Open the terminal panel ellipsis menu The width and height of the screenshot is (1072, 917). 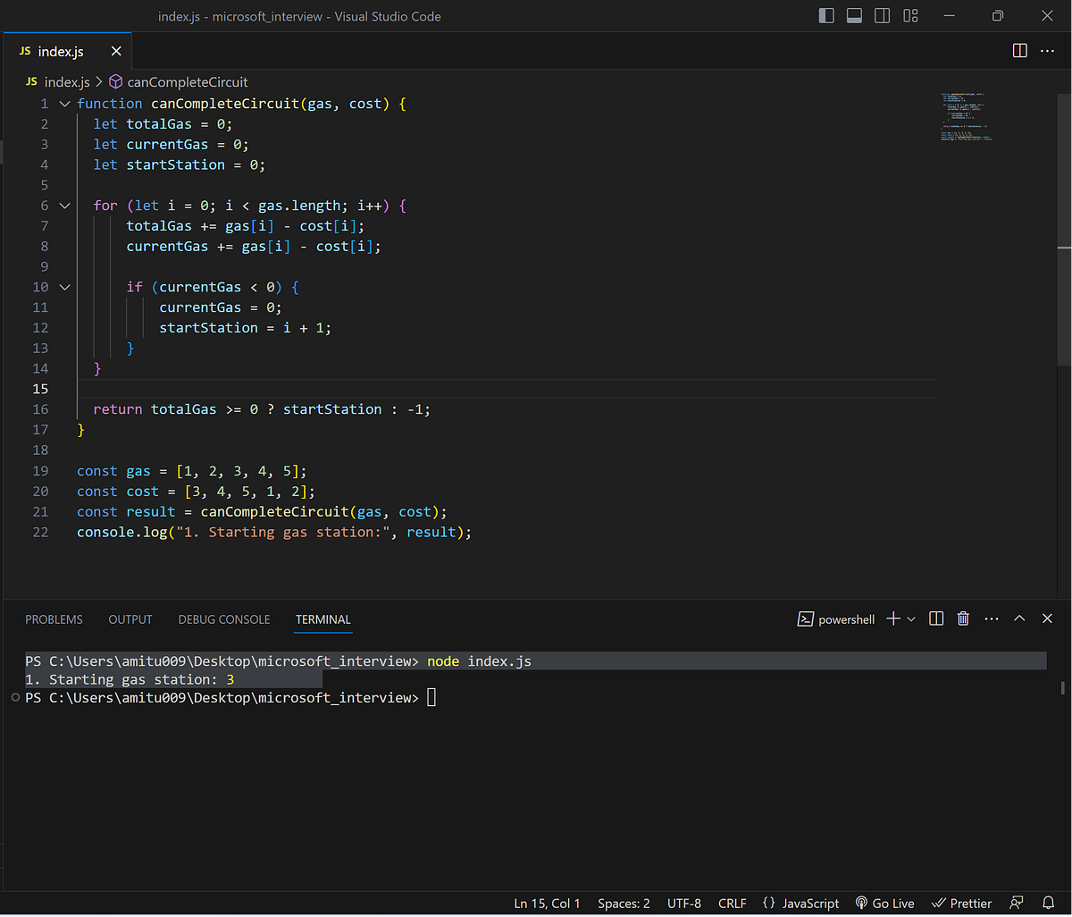(x=992, y=618)
